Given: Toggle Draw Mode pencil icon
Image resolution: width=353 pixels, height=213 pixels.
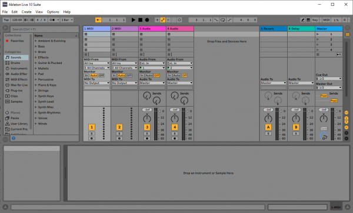Looking at the screenshot, I should point(303,20).
